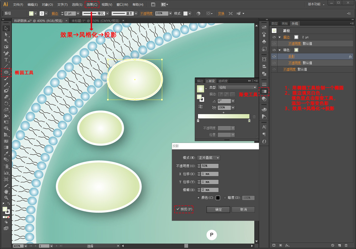The width and height of the screenshot is (356, 249).
Task: Switch to the 未标题-1 document tab
Action: (x=95, y=21)
